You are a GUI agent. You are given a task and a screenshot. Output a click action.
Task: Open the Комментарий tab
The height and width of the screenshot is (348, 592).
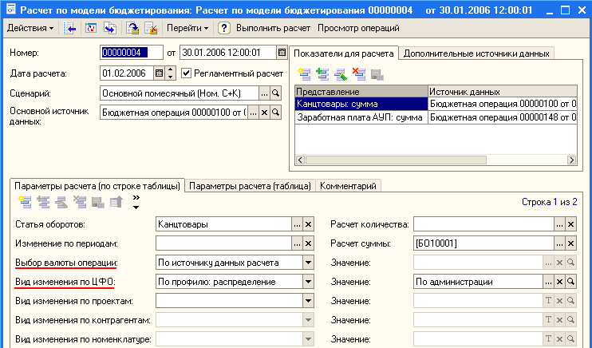tap(349, 185)
